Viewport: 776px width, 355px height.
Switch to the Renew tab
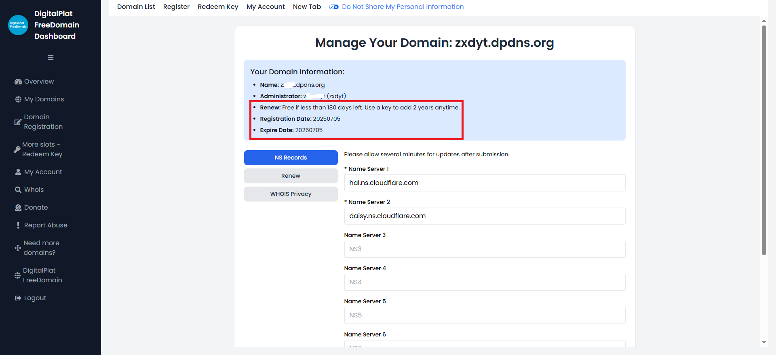tap(291, 176)
